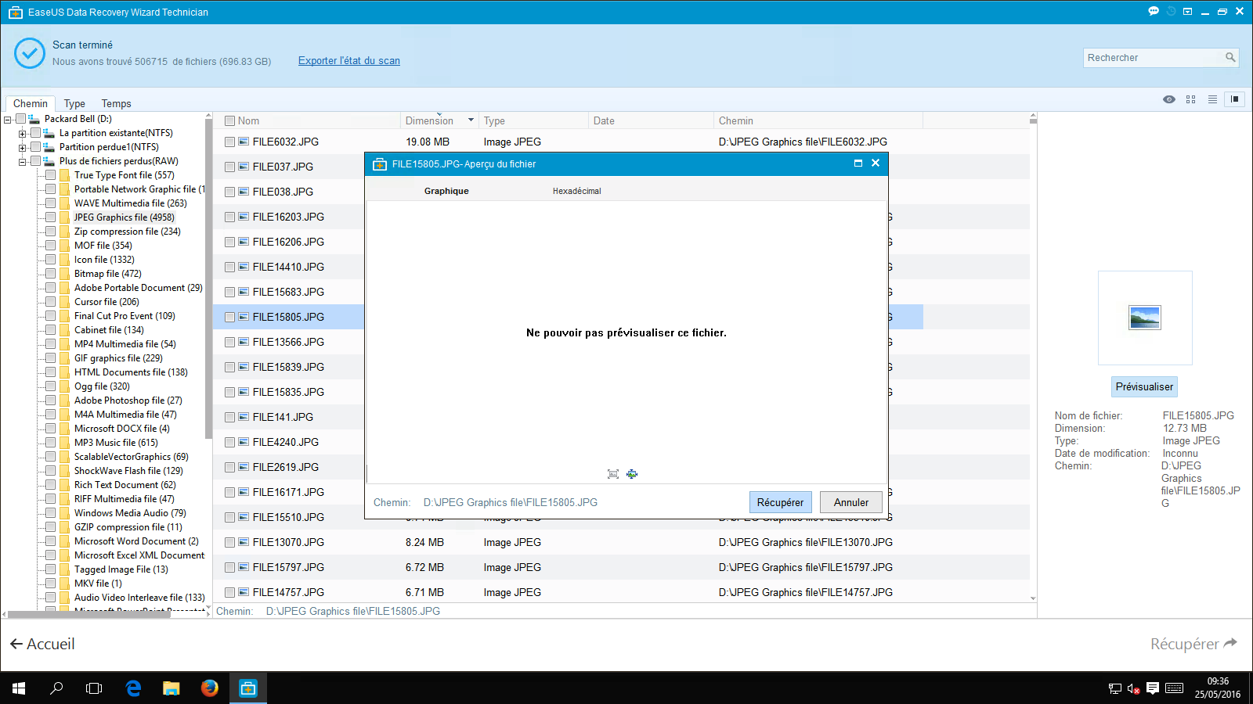Screen dimensions: 1253x704
Task: Click in the Rechercher search field
Action: pyautogui.click(x=1151, y=58)
